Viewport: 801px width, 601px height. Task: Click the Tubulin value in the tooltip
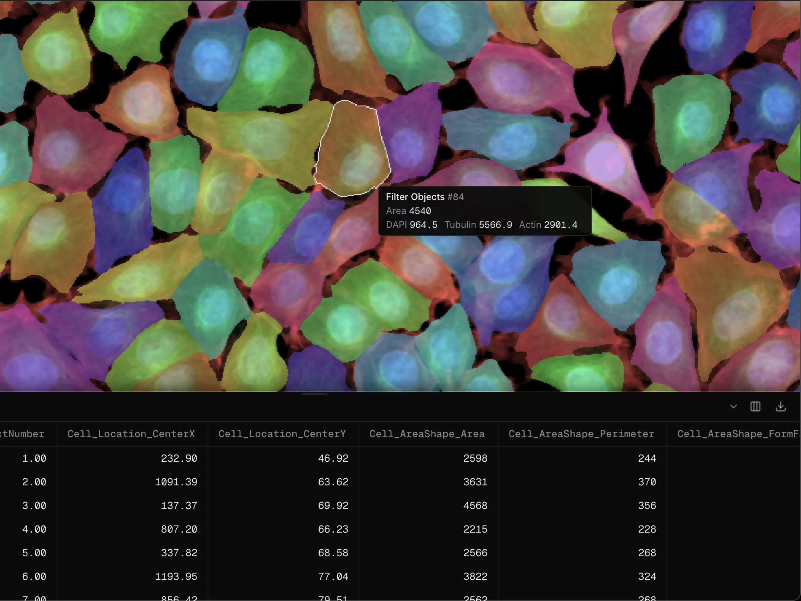(x=495, y=225)
